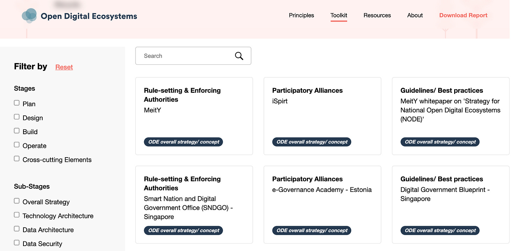This screenshot has width=517, height=251.
Task: Open the SNDGO Singapore card
Action: [194, 205]
